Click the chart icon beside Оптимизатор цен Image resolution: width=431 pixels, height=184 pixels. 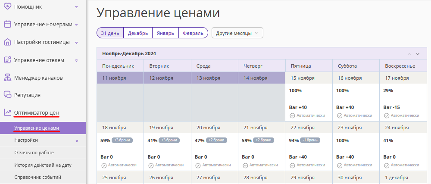7,112
